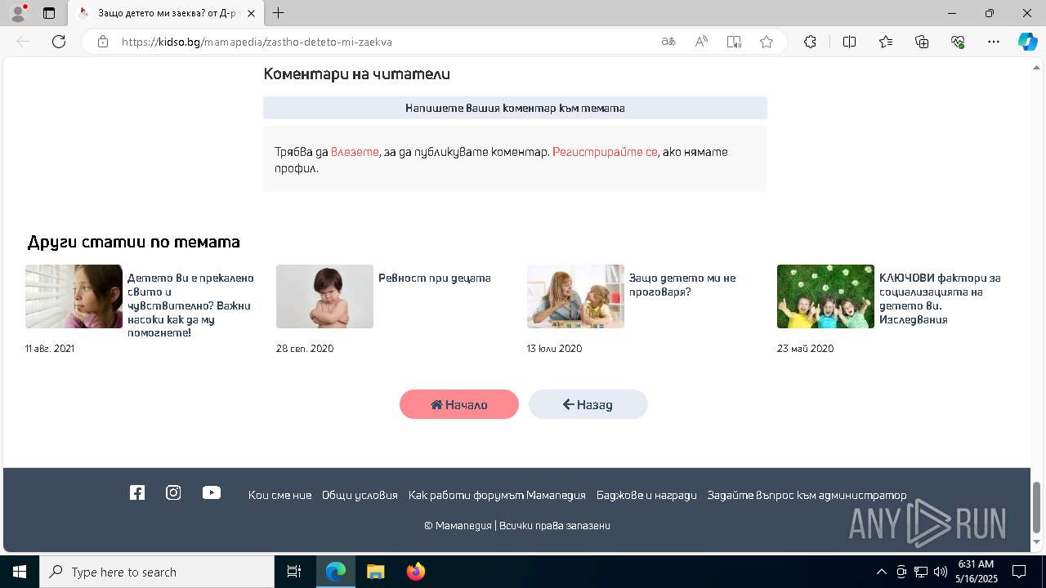
Task: Open Баджове и награди footer link
Action: click(x=646, y=495)
